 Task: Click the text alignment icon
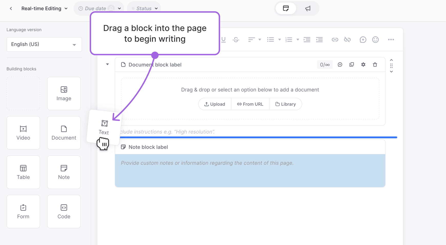coord(251,39)
